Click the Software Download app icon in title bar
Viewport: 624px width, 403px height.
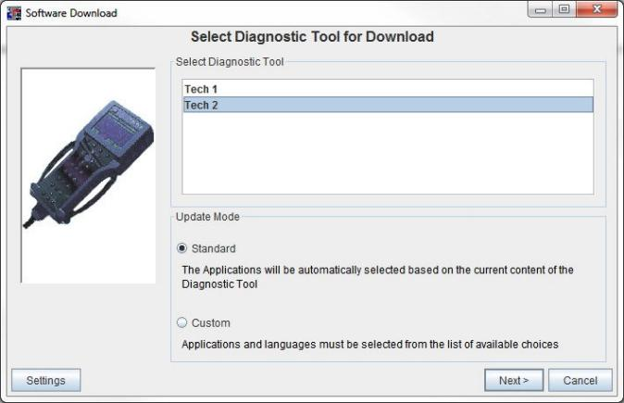tap(14, 13)
